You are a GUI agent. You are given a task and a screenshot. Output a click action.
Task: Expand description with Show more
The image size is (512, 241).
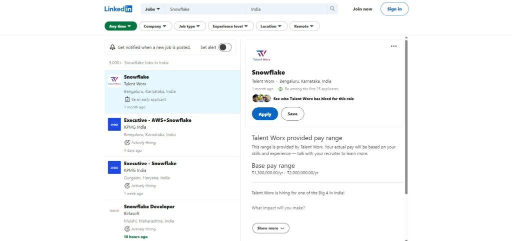coord(270,228)
